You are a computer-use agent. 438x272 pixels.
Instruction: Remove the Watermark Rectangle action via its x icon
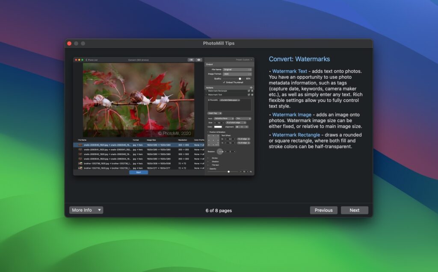click(253, 91)
